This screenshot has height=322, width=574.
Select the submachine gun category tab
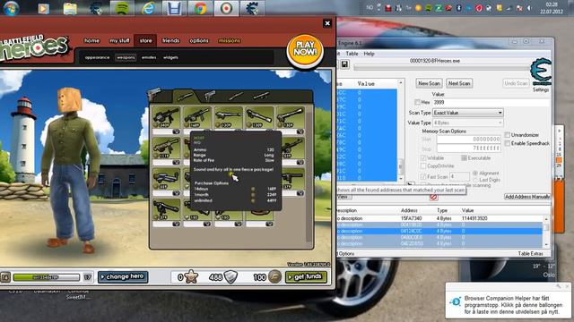coord(210,96)
